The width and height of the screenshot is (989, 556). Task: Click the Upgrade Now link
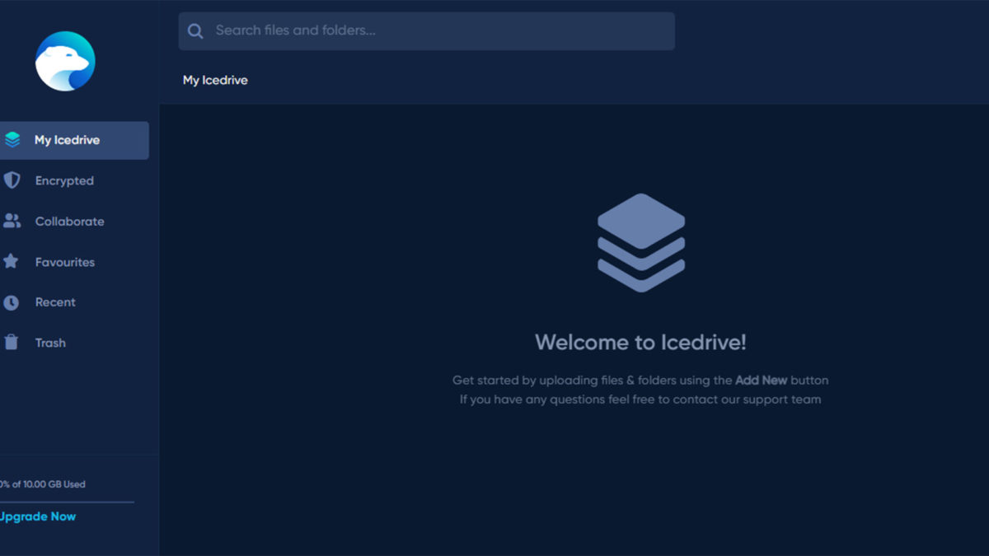[38, 516]
